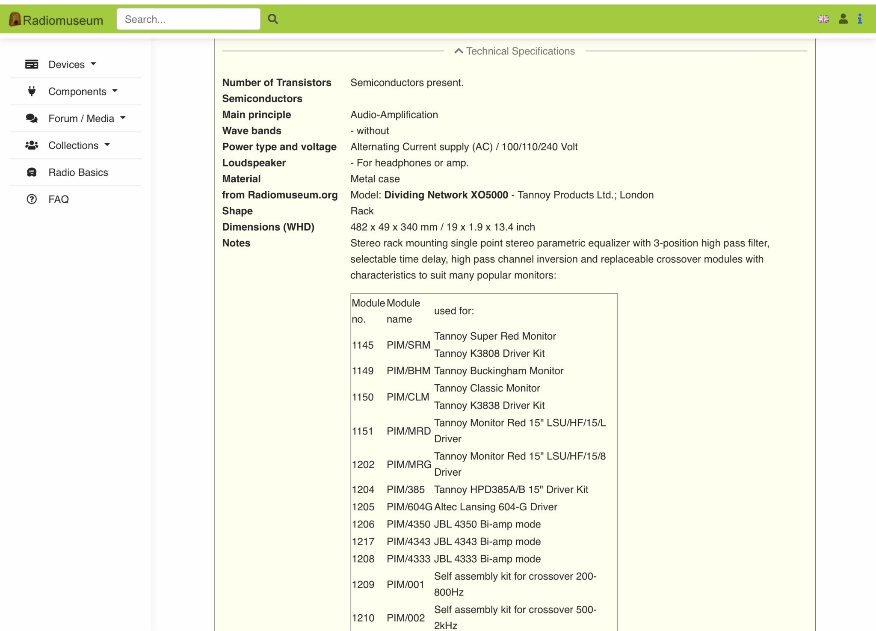Click JBL 4333 Bi-amp mode cell
The height and width of the screenshot is (631, 876).
tap(487, 559)
